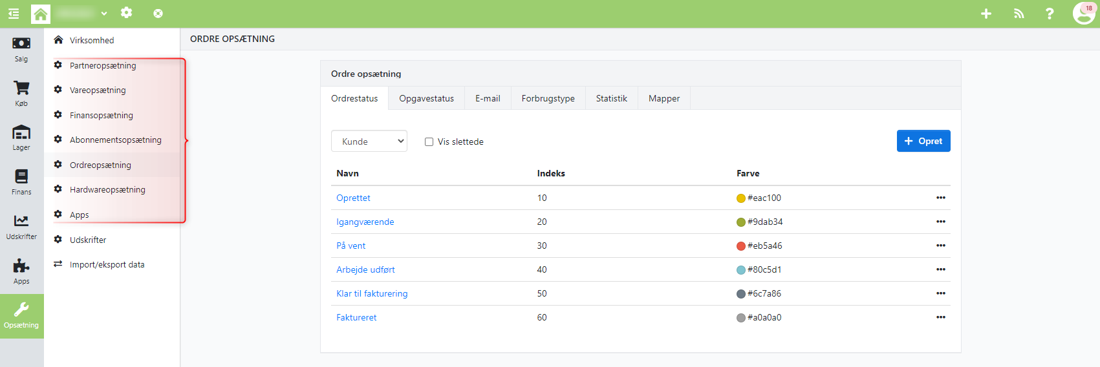The image size is (1100, 367).
Task: Switch to the Forbrugstype tab
Action: coord(548,99)
